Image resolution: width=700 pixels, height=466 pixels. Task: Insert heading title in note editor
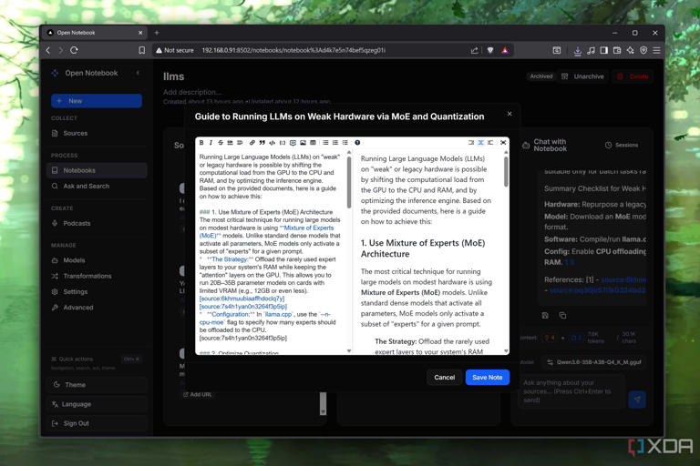(x=240, y=143)
